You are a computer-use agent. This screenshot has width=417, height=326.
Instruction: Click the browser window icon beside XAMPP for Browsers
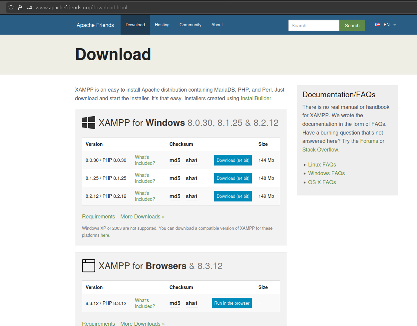click(88, 265)
